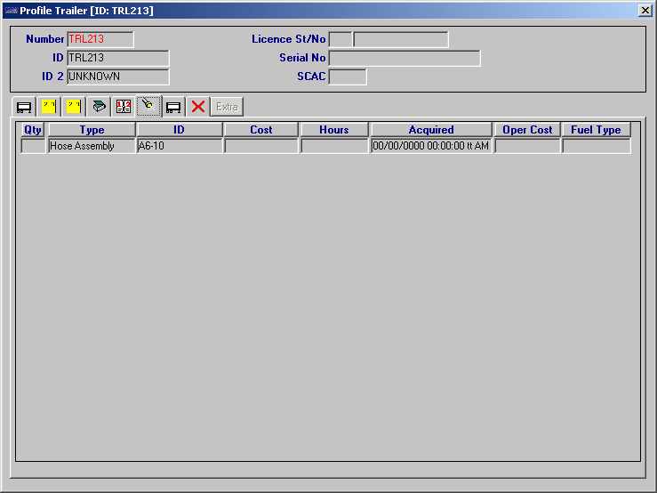Select the Hose Assembly type cell
Image resolution: width=657 pixels, height=493 pixels.
92,146
